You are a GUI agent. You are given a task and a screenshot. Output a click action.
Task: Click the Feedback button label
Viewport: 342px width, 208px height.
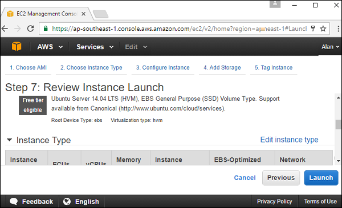(x=38, y=202)
